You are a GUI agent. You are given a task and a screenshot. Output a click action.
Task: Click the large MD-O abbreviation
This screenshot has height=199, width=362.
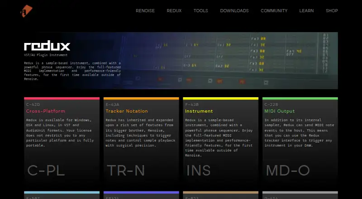[288, 171]
